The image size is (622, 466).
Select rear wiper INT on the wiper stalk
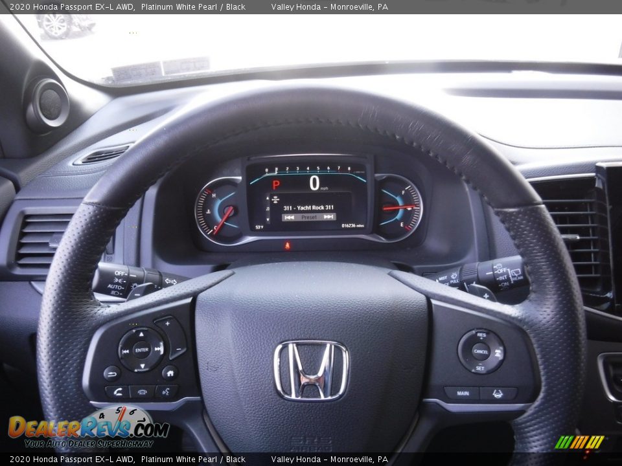[x=502, y=278]
